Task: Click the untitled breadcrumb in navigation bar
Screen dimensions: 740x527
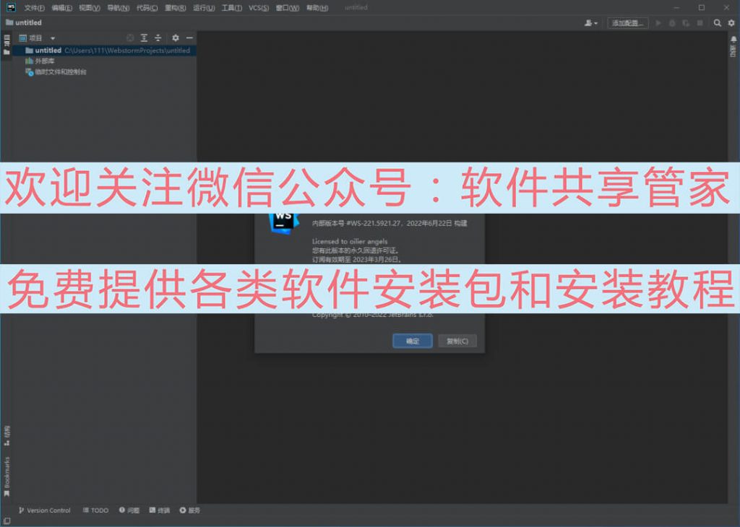Action: click(x=24, y=22)
